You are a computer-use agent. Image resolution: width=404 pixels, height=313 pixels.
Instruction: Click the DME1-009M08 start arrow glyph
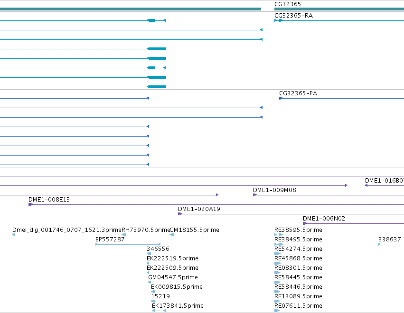tap(255, 195)
